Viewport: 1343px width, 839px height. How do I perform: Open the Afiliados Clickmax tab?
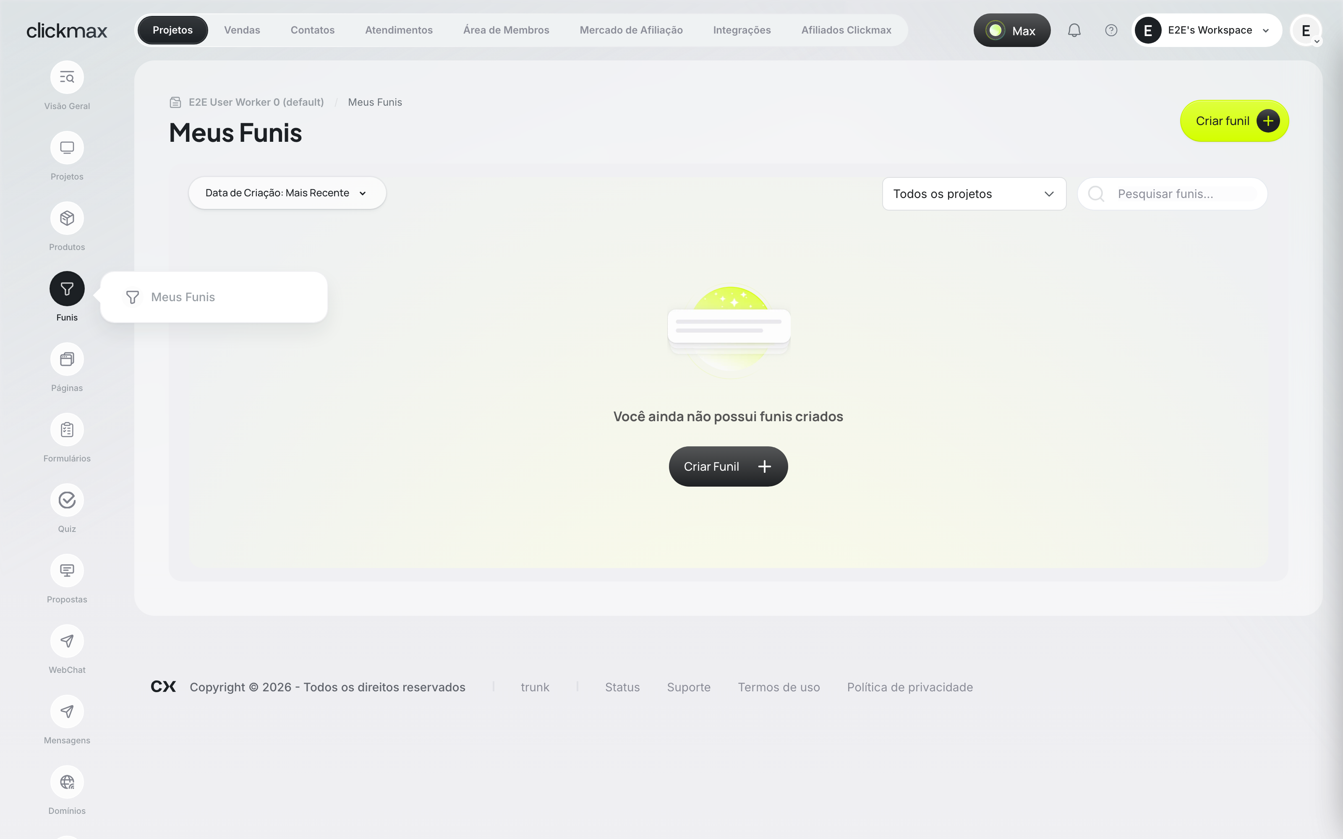point(846,30)
